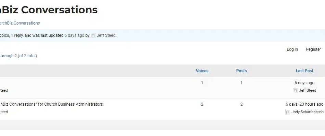This screenshot has width=325, height=136.
Task: Click the voice count of second topic
Action: tap(202, 104)
